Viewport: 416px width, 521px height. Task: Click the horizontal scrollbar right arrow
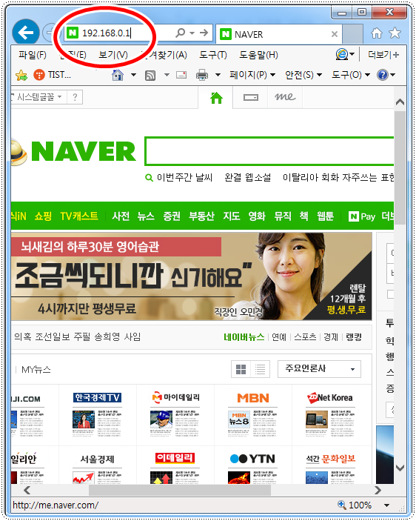(x=378, y=490)
